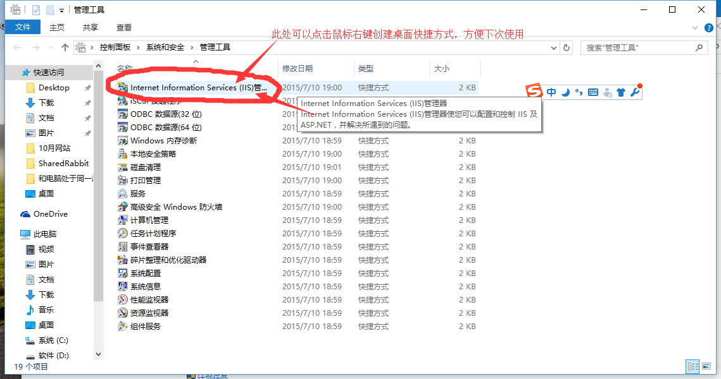
Task: Go up one folder level arrow
Action: 65,47
